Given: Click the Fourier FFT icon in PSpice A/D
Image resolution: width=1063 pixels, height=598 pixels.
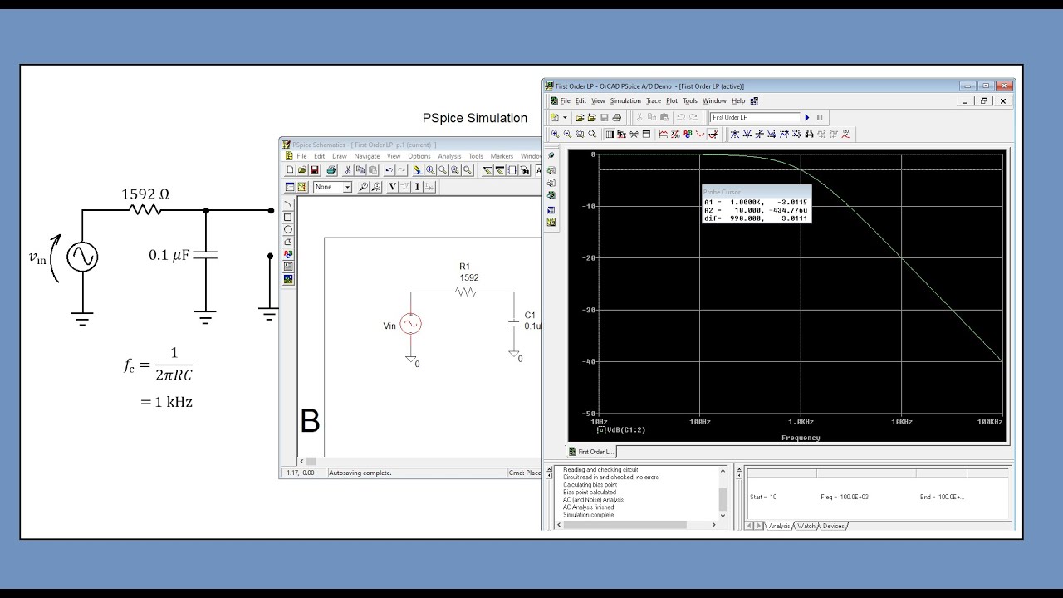Looking at the screenshot, I should 621,134.
